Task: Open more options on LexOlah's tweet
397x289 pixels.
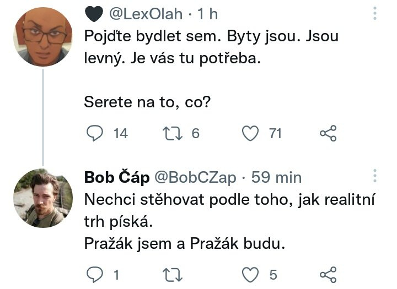Action: click(375, 13)
